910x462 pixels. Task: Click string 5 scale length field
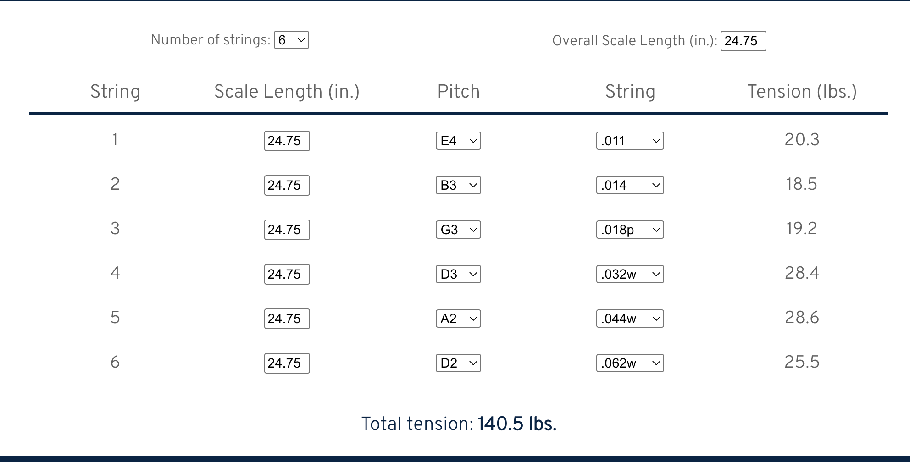coord(287,319)
